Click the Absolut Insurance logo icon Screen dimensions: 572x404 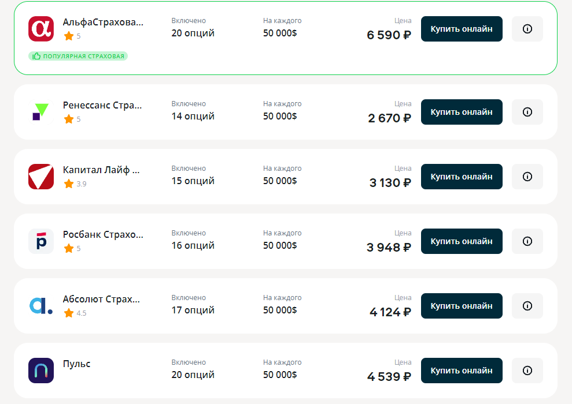41,306
